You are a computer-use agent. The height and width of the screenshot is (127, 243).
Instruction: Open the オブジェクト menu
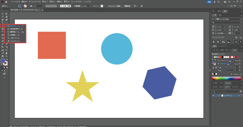pos(34,2)
